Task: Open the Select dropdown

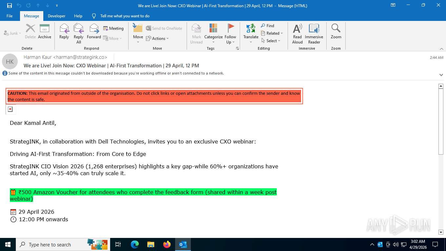Action: tap(271, 41)
